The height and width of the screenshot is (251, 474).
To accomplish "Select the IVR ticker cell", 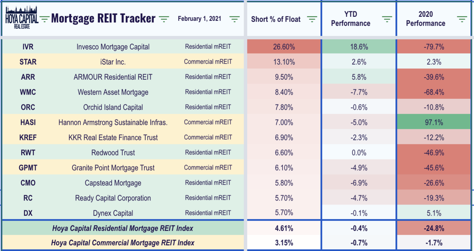I will click(28, 47).
